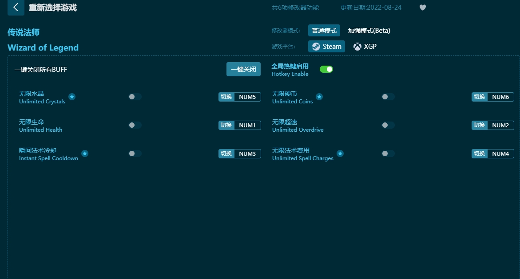Enable the Unlimited Coins switch
Screen dimensions: 520x279
point(388,97)
